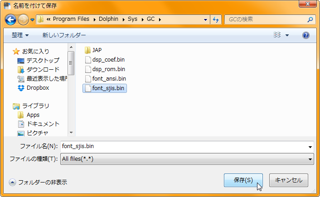Open the ファイルの種類 file type combo box

pyautogui.click(x=187, y=159)
